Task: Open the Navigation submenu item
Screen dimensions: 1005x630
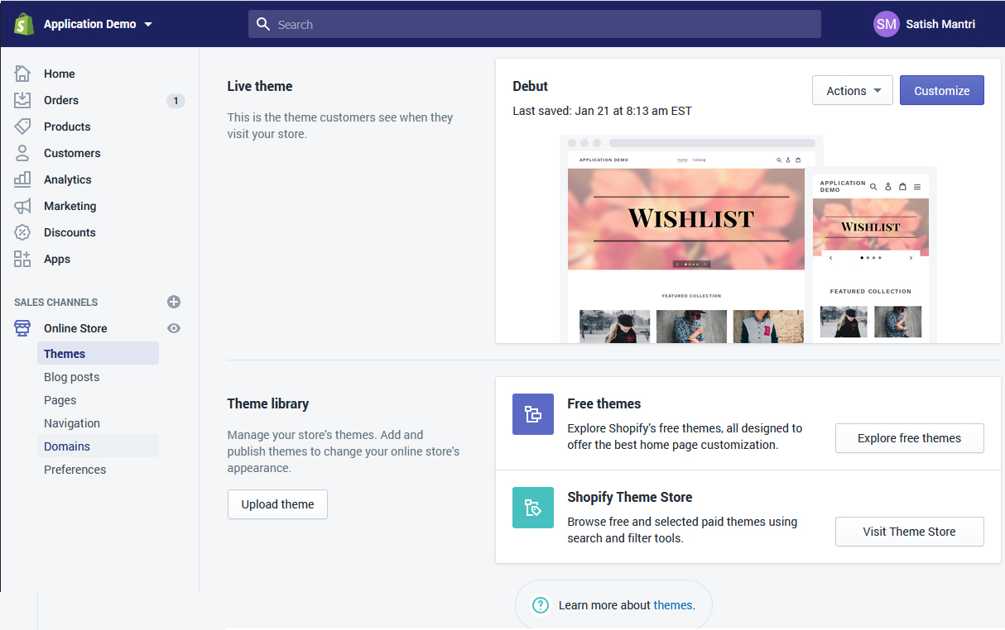Action: pyautogui.click(x=72, y=423)
